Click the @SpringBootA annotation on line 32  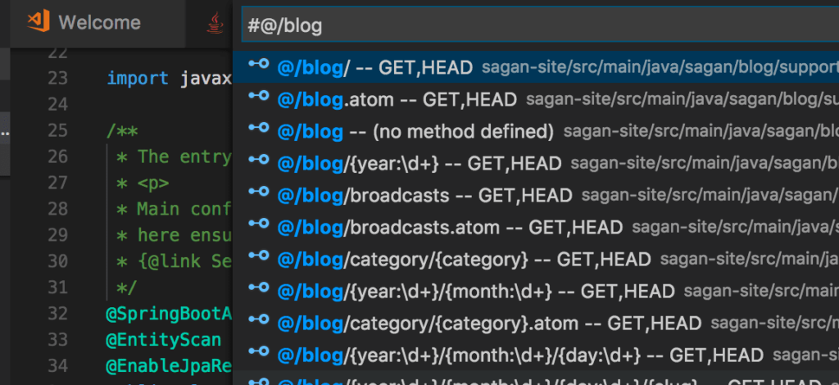click(x=170, y=312)
